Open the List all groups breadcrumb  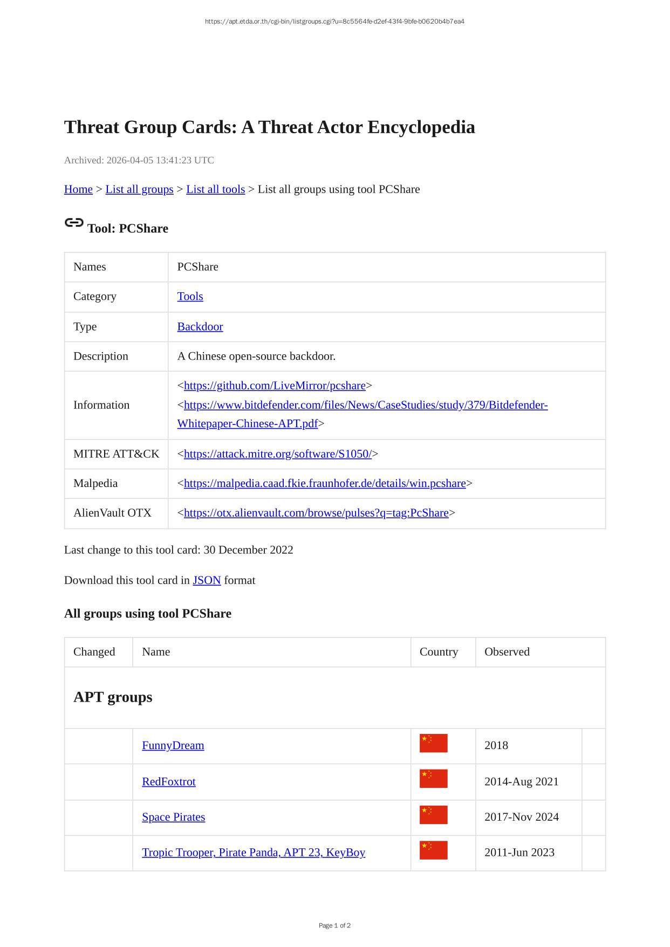click(139, 189)
